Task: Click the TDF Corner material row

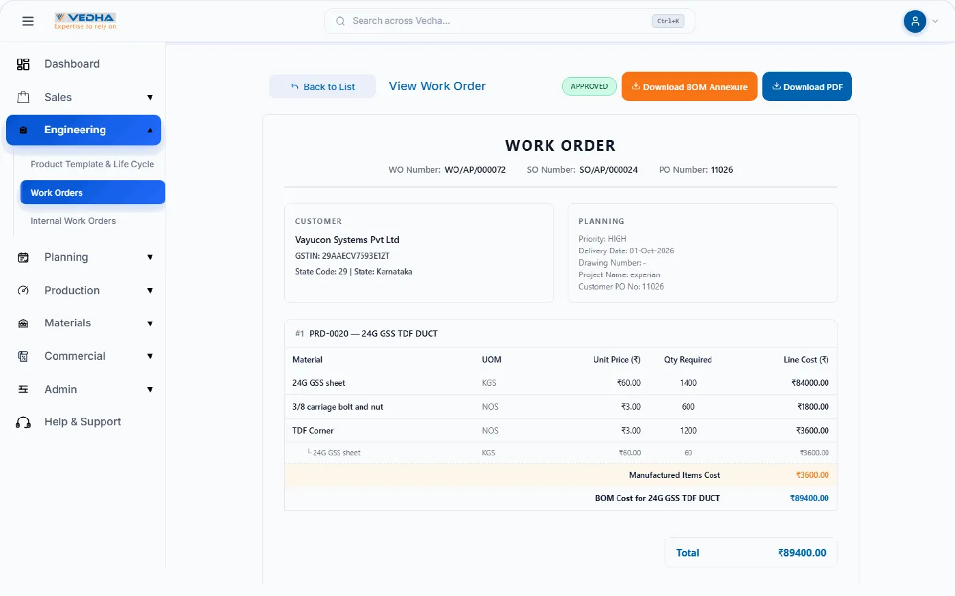Action: [x=560, y=431]
